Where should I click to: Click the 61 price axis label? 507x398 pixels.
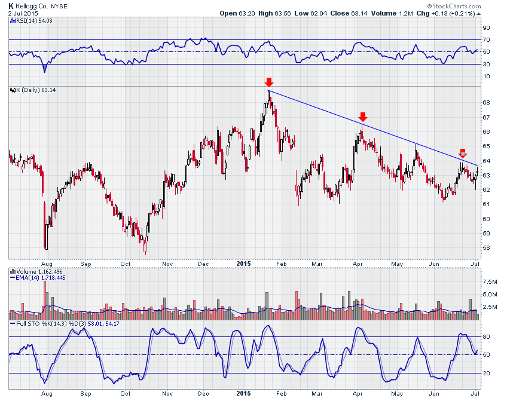486,204
